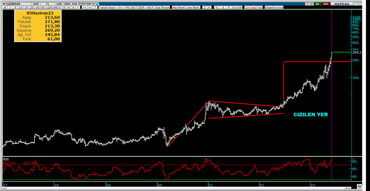Click the SVD header button
Screen dimensions: 370x191
point(75,4)
